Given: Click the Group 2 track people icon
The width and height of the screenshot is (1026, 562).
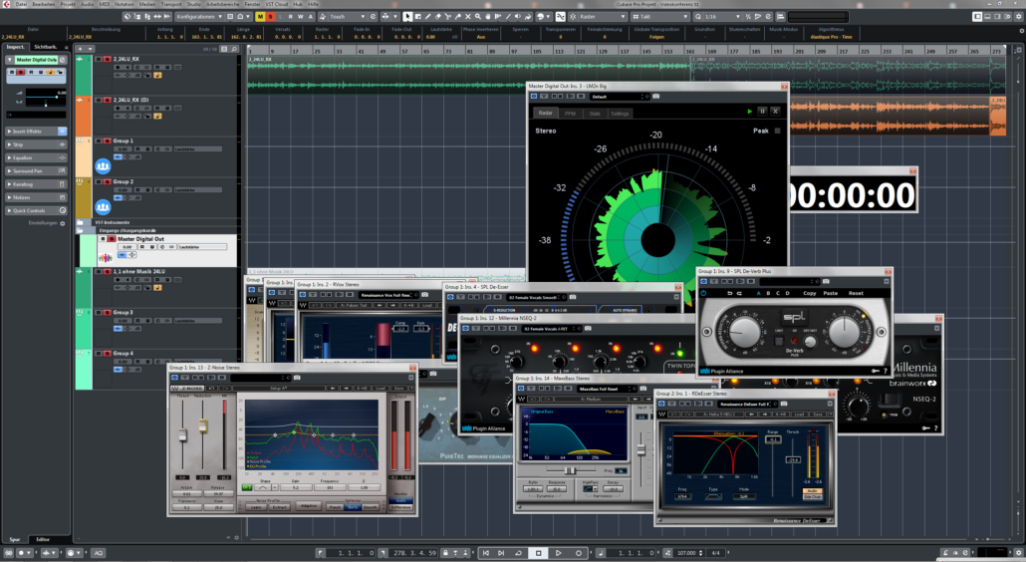Looking at the screenshot, I should (x=103, y=207).
